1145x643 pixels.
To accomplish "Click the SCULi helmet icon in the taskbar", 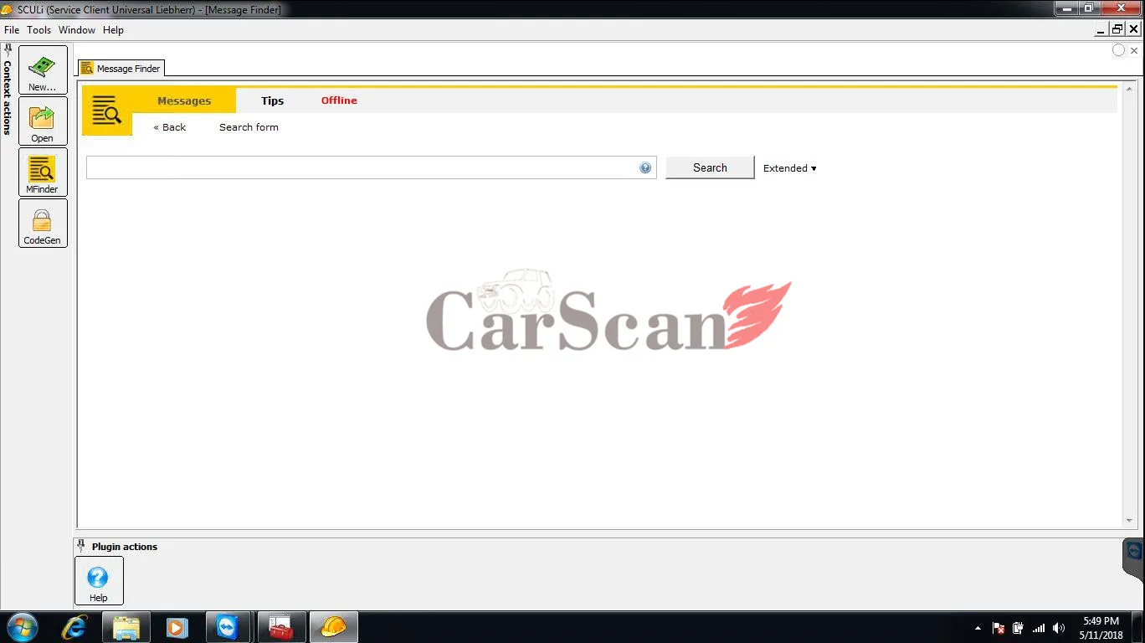I will 333,627.
